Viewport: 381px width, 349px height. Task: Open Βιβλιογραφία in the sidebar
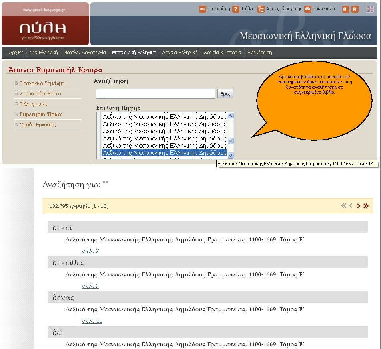34,104
